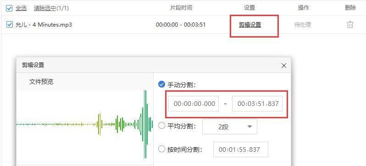Open the 剪辑设置 link for the mp3
The height and width of the screenshot is (166, 366).
click(x=250, y=25)
